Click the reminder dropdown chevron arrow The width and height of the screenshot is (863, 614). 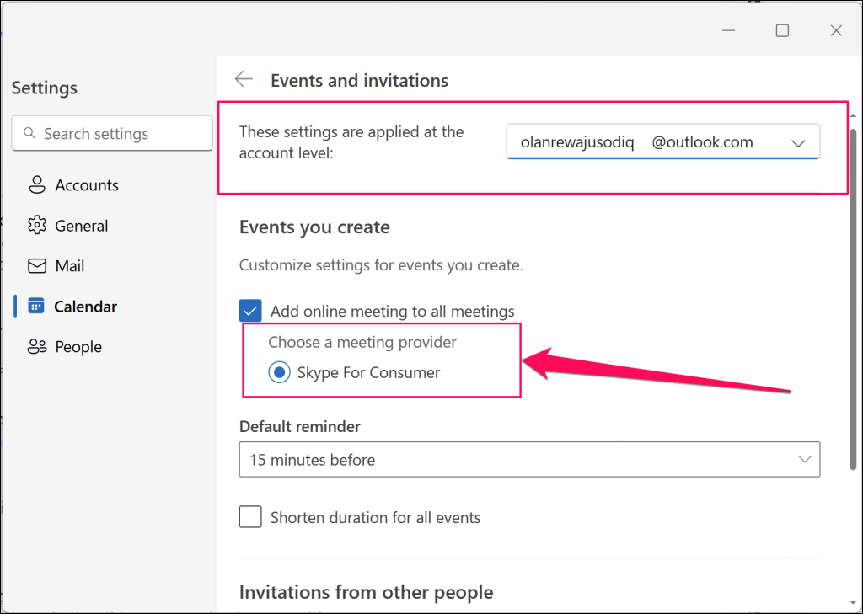pyautogui.click(x=802, y=459)
